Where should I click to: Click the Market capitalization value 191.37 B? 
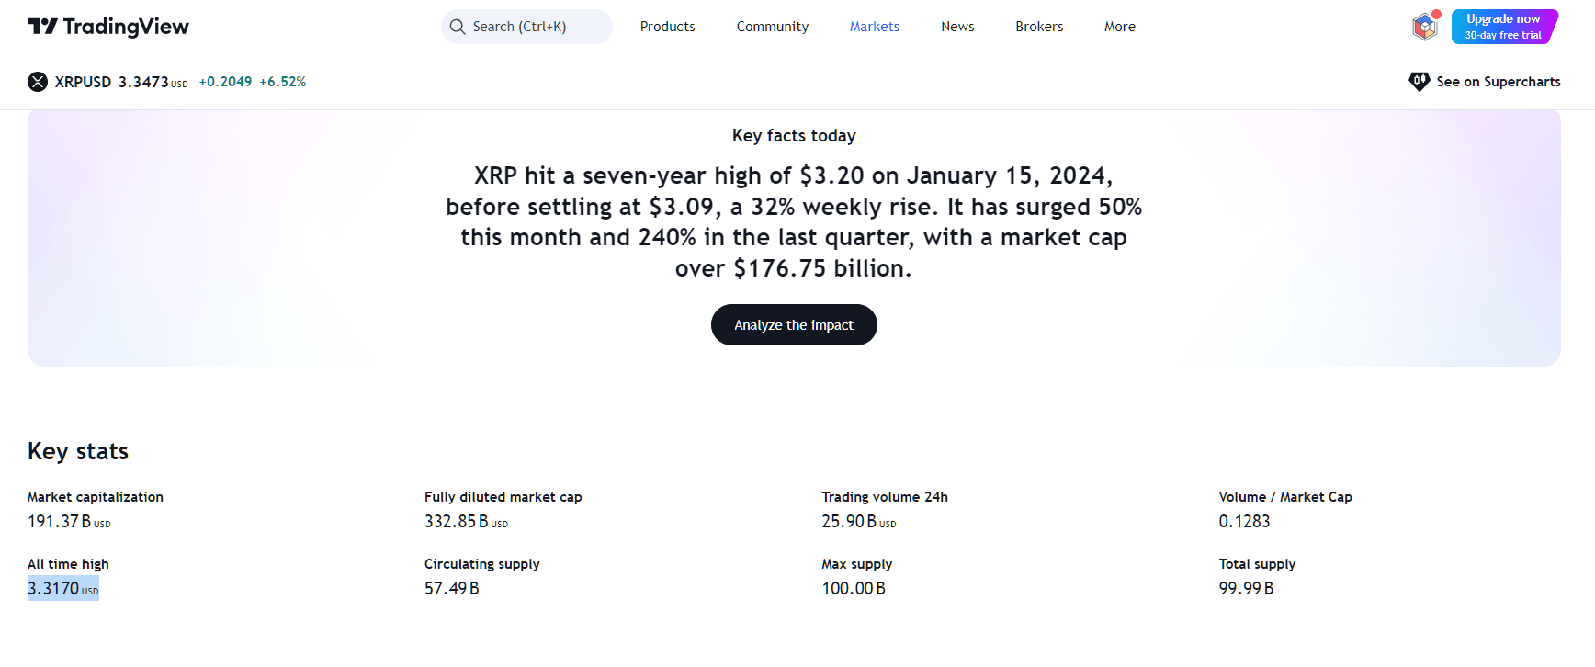[60, 522]
